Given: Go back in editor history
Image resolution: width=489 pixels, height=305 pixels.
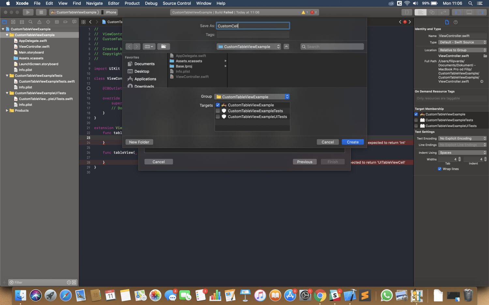Looking at the screenshot, I should (90, 22).
